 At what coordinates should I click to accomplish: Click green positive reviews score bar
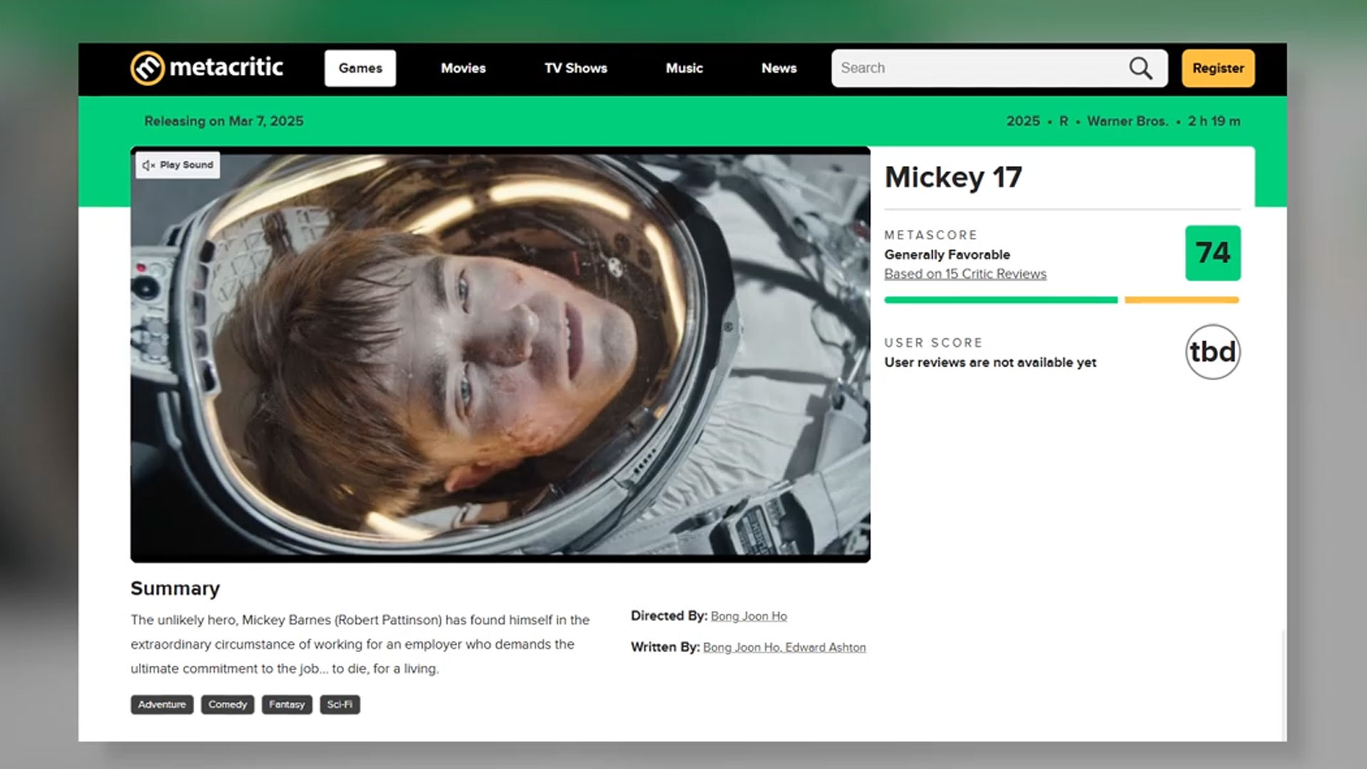point(1001,300)
